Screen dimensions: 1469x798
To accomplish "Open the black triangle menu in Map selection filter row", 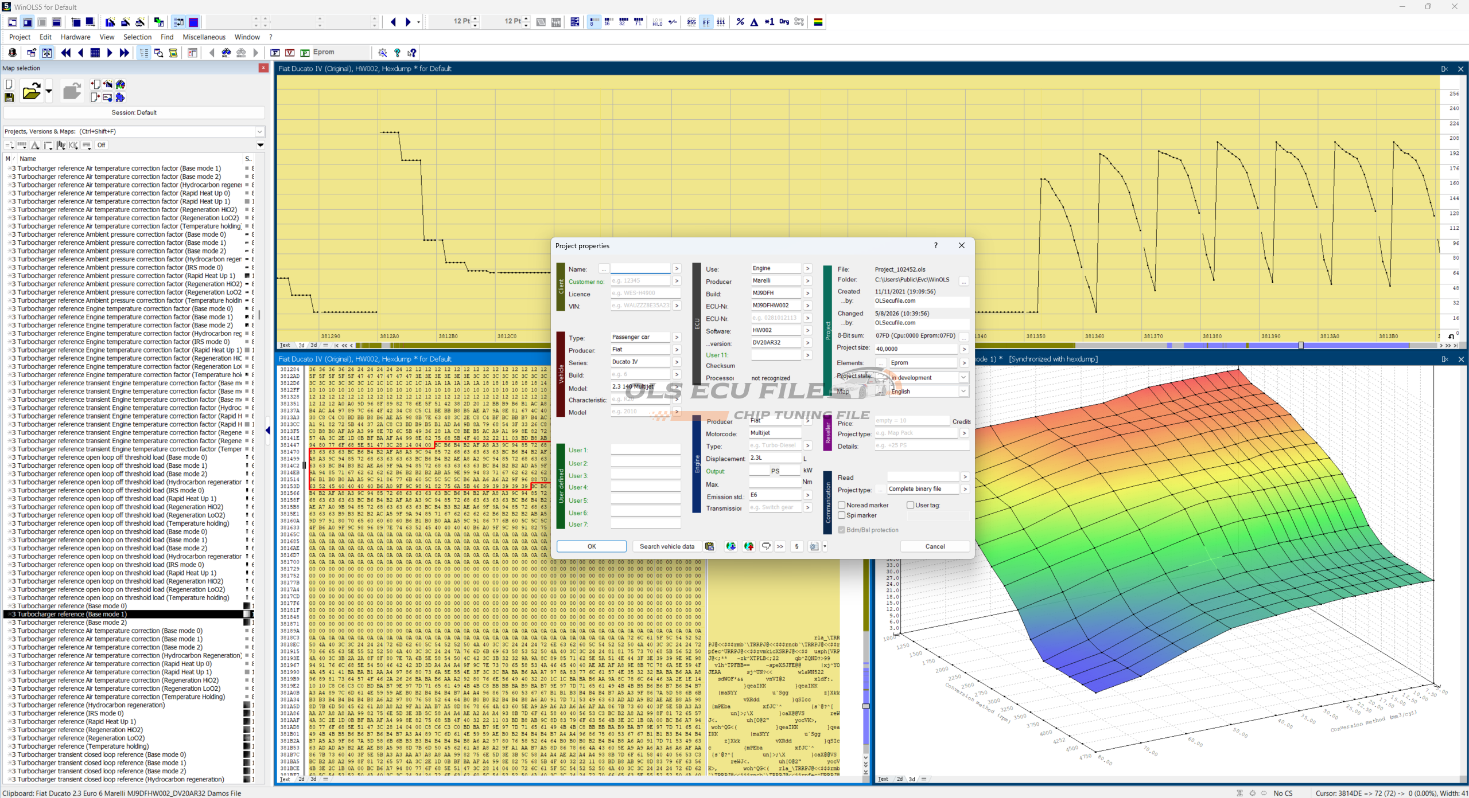I will click(x=261, y=145).
